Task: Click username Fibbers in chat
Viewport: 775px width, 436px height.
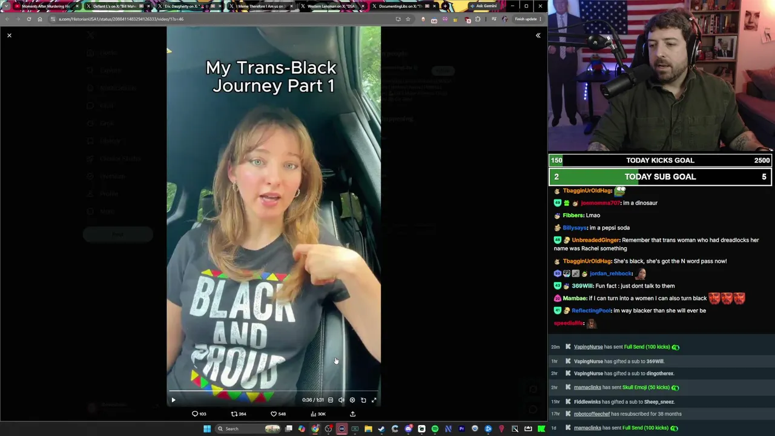Action: click(x=573, y=216)
